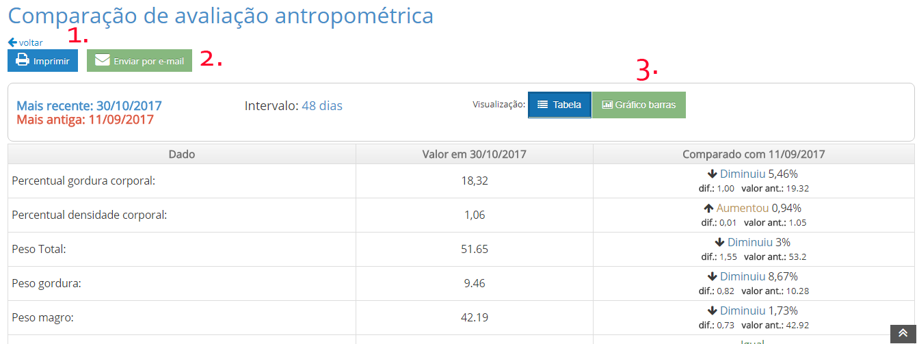Click the Valor em 30/10/2017 header

click(x=474, y=155)
